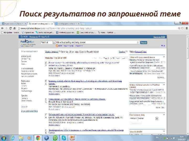This screenshot has height=141, width=189.
Task: Filter by Free full text available
Action: (x=29, y=74)
